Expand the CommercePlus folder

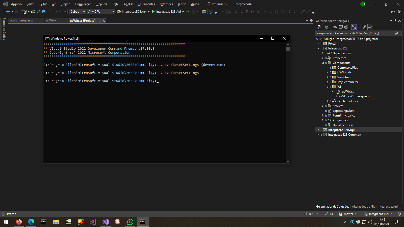[x=327, y=68]
